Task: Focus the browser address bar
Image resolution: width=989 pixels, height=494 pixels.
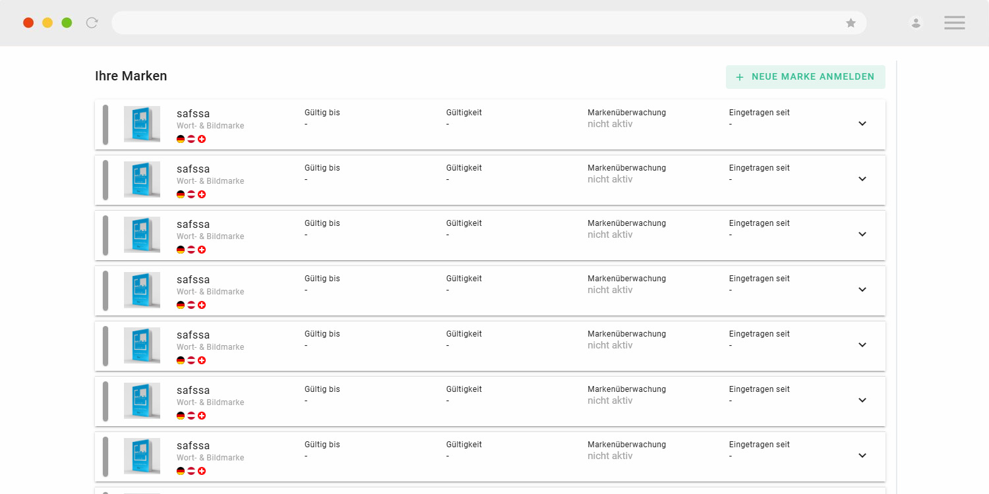Action: coord(489,23)
